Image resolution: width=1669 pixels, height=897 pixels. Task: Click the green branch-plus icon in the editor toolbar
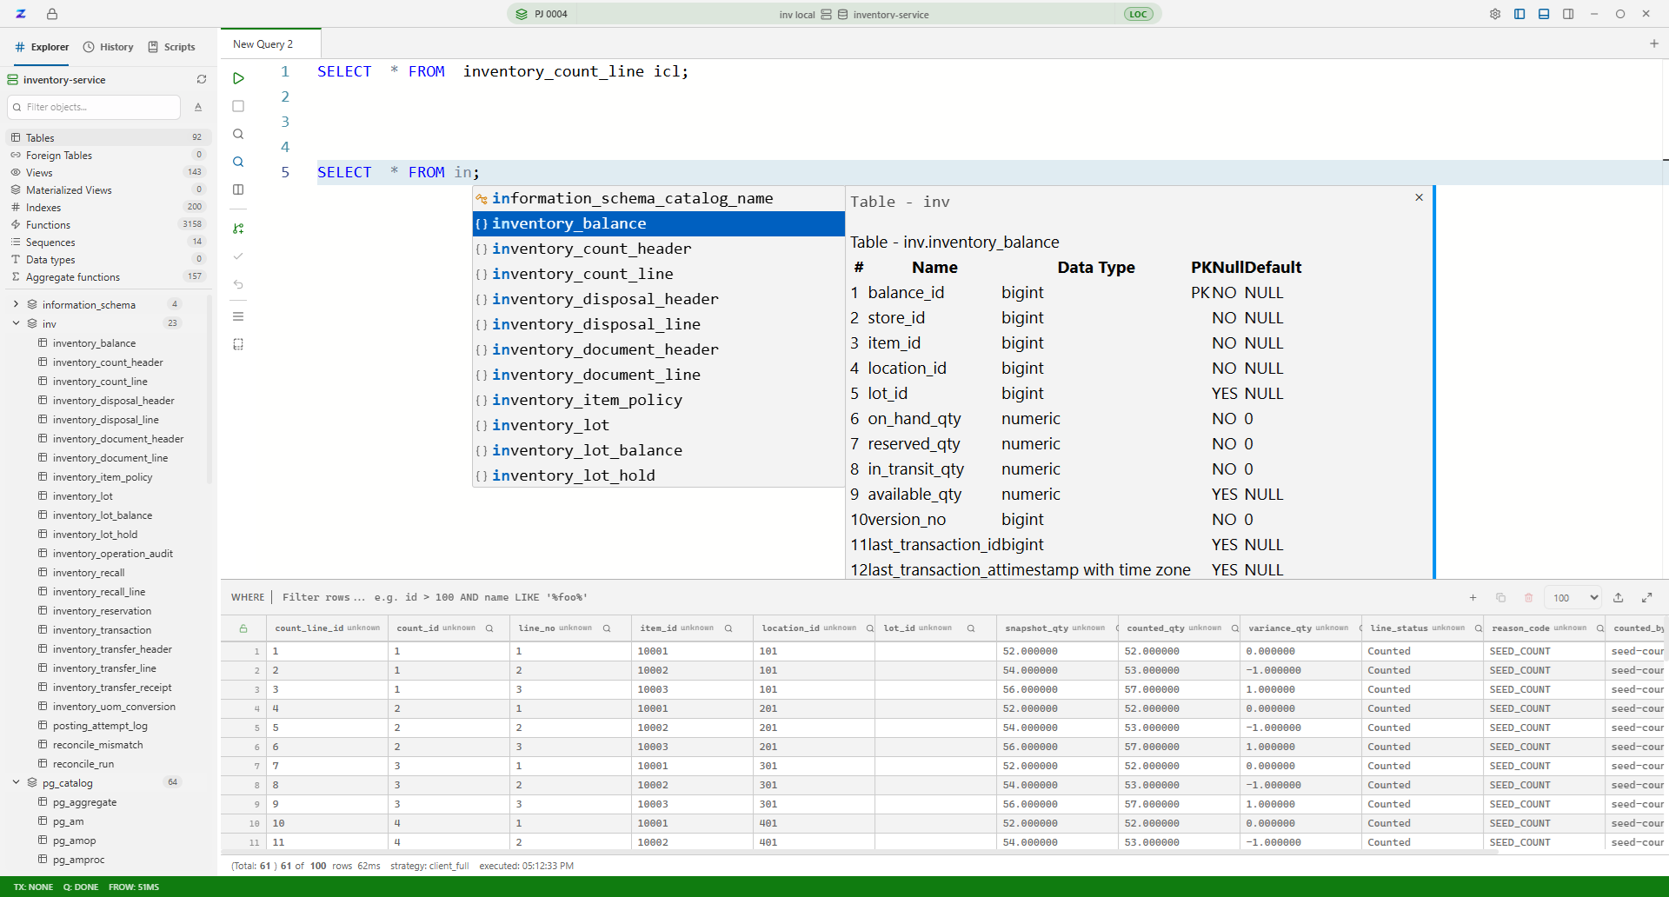click(238, 229)
